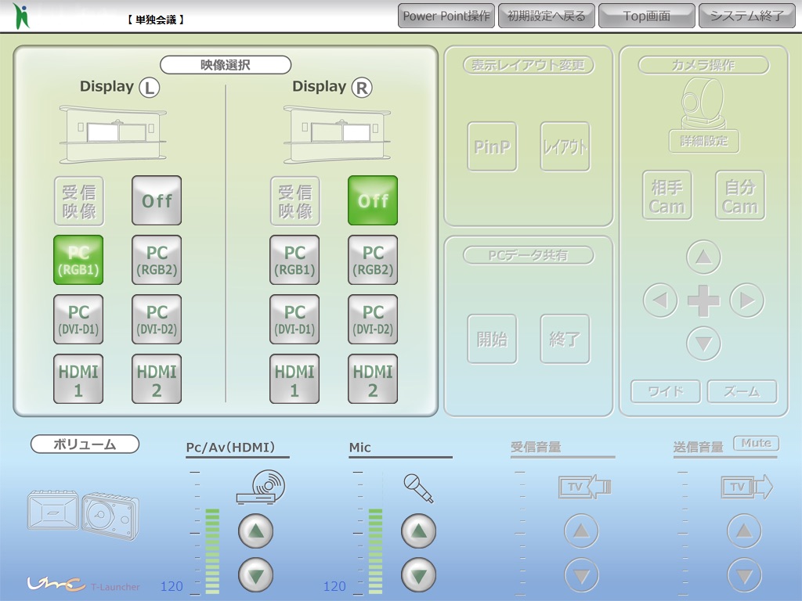The image size is (802, 601).
Task: Pan camera right with arrow button
Action: point(746,300)
